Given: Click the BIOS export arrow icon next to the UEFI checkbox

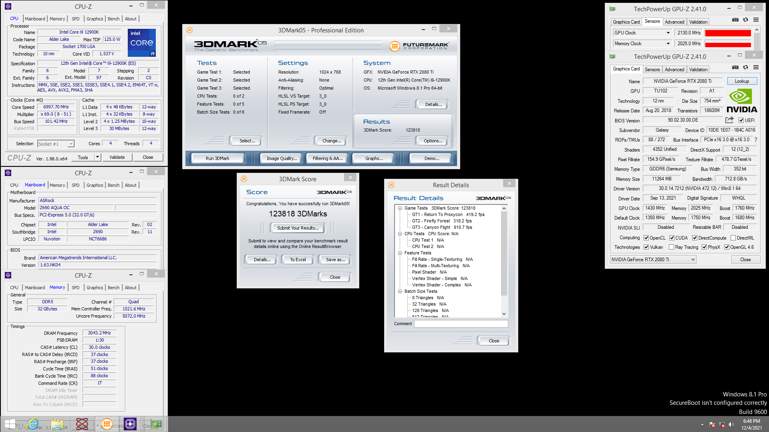Looking at the screenshot, I should [x=729, y=120].
